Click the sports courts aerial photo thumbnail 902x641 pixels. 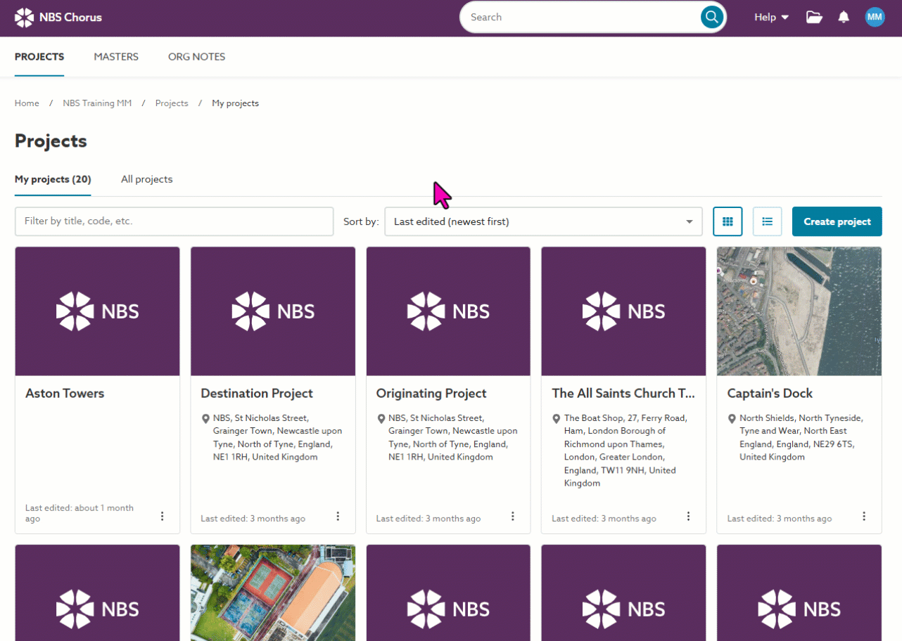tap(273, 593)
